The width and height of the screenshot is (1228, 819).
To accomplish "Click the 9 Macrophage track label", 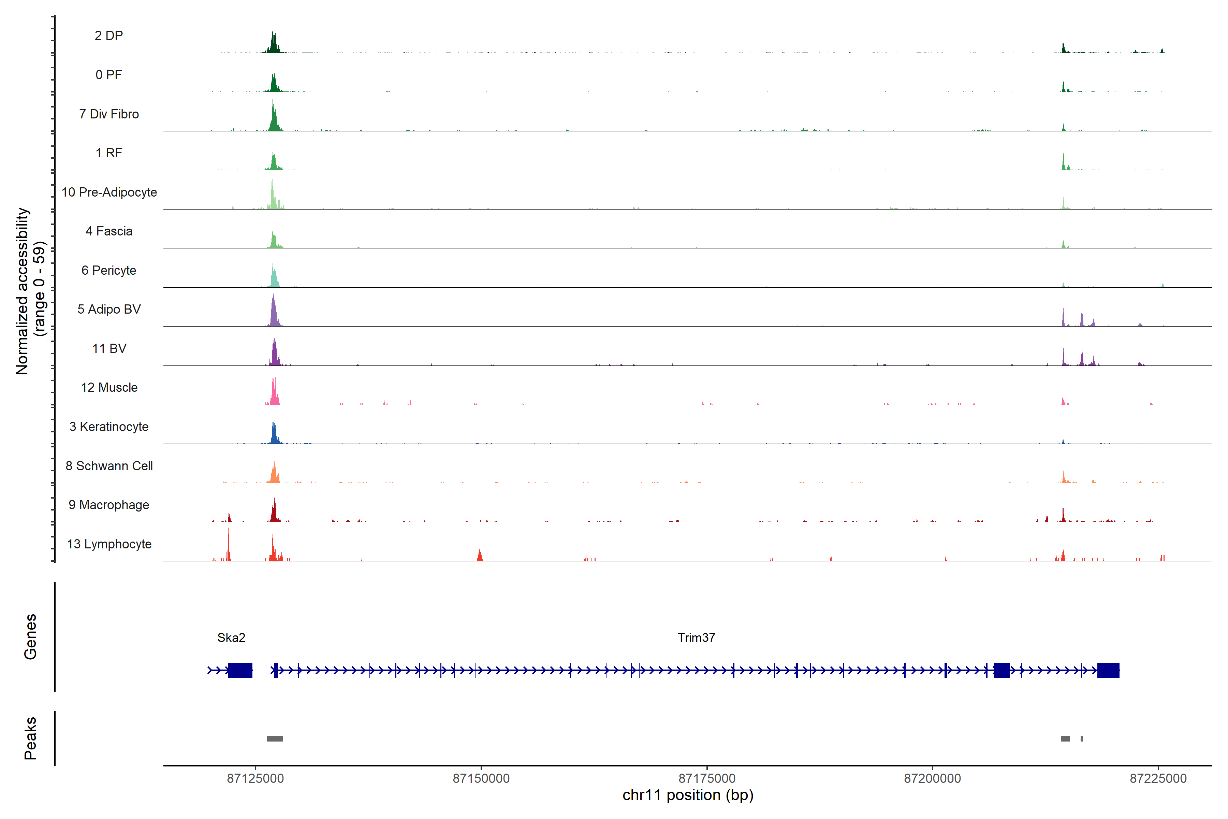I will click(108, 505).
